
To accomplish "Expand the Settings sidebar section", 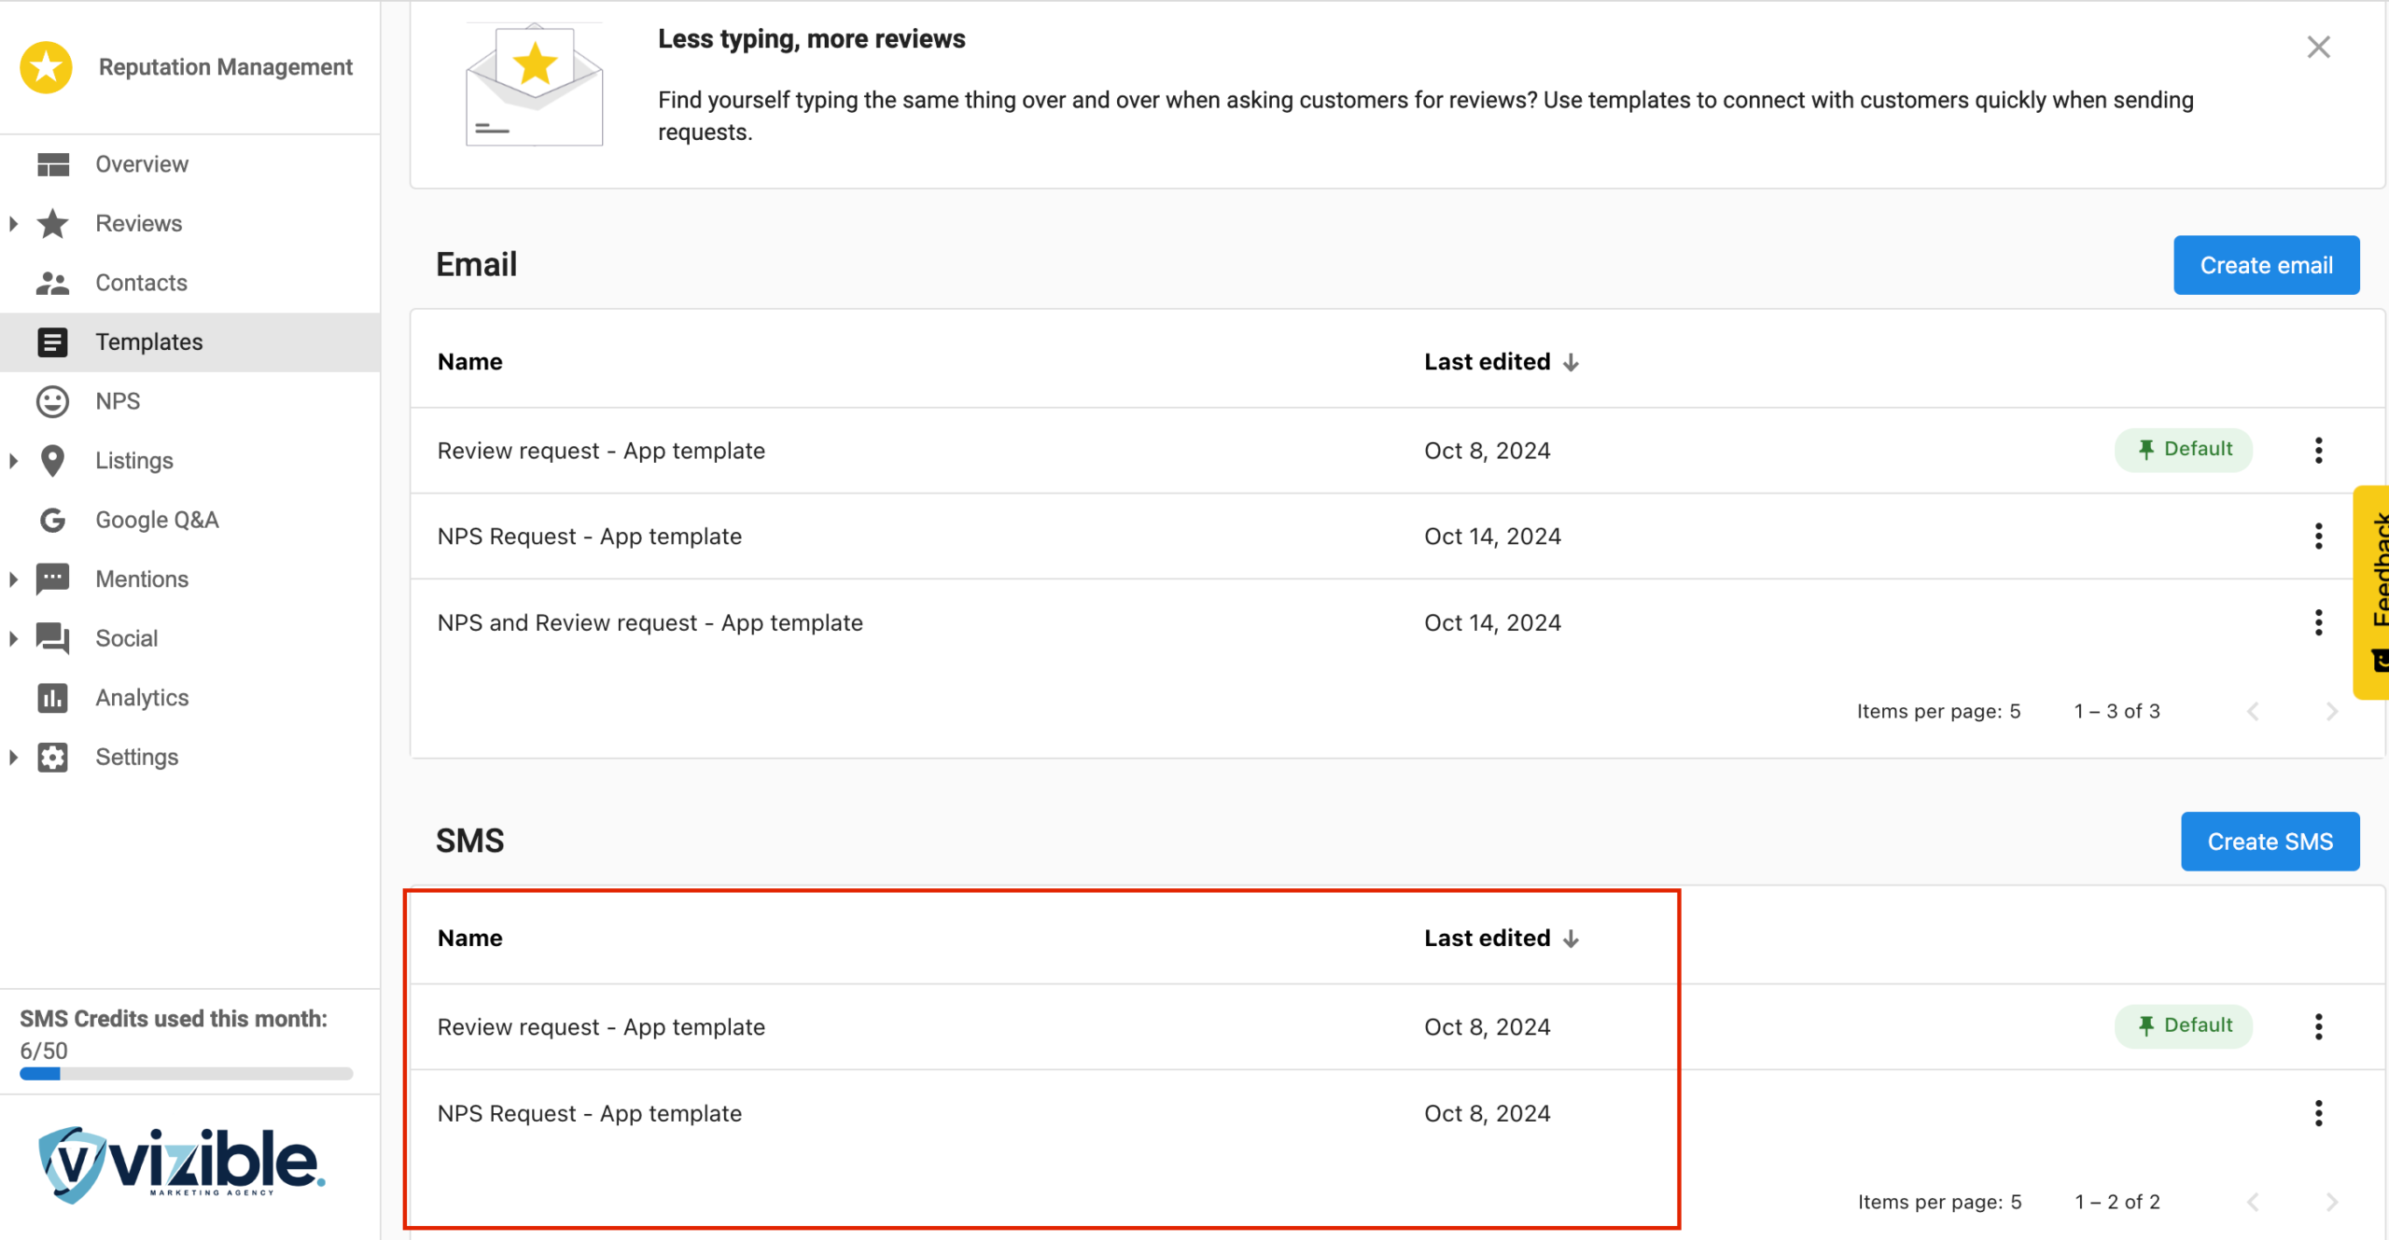I will pyautogui.click(x=13, y=758).
